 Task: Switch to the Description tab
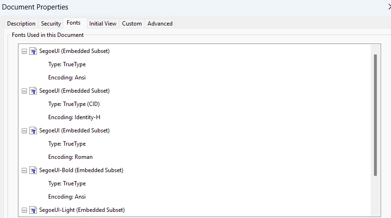coord(21,24)
